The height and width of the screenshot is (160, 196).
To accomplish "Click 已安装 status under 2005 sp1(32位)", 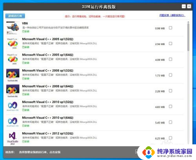I will coord(25,47).
